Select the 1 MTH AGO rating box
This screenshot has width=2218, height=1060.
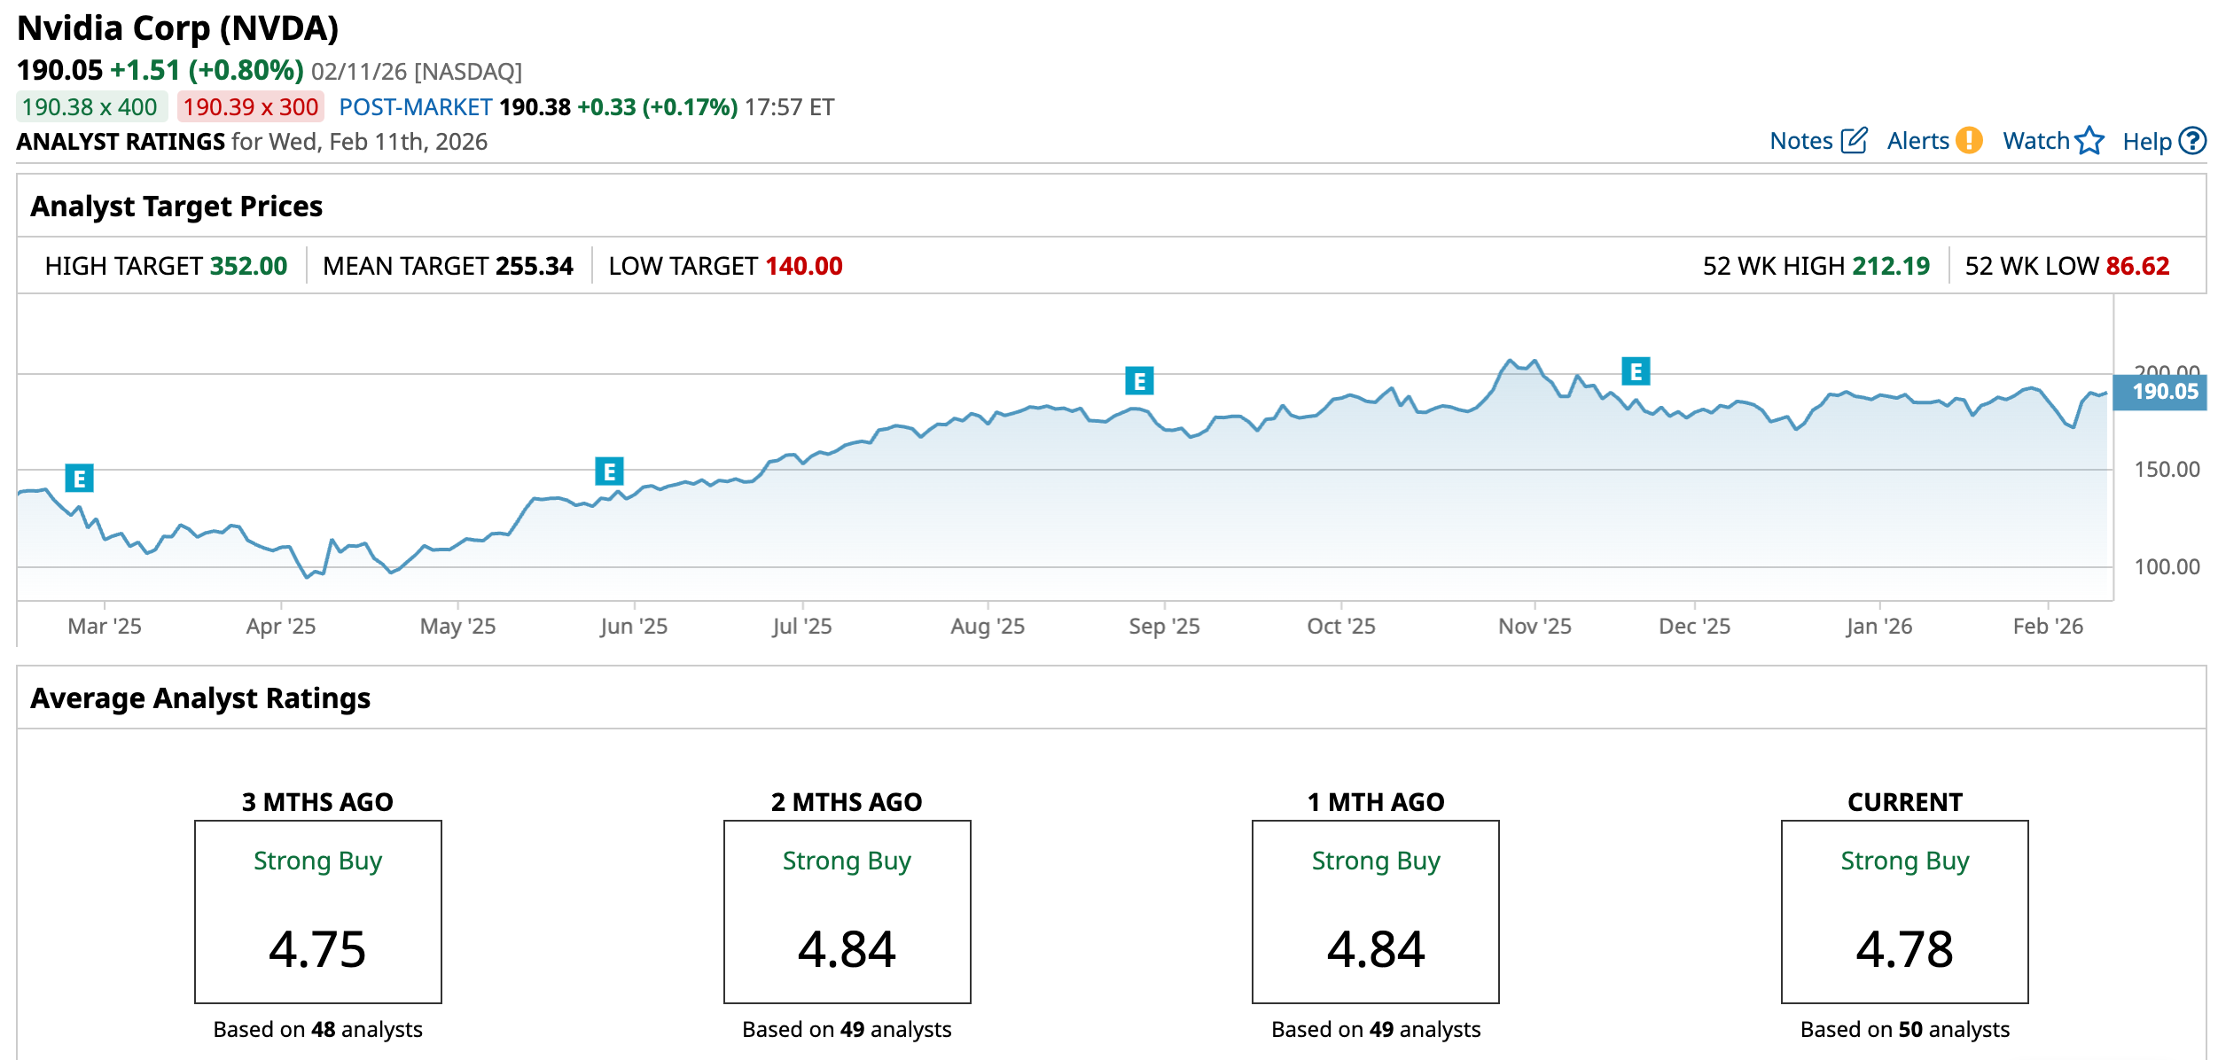tap(1375, 911)
